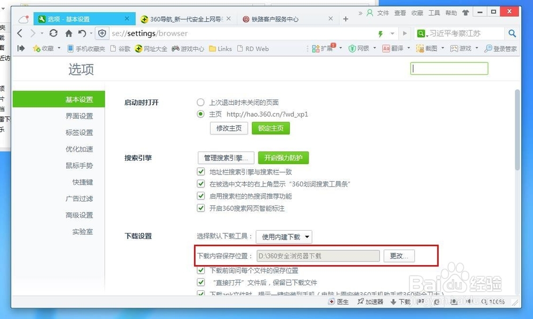Viewport: 533px width, 319px height.
Task: Click the settings page vertical scrollbar
Action: click(518, 129)
